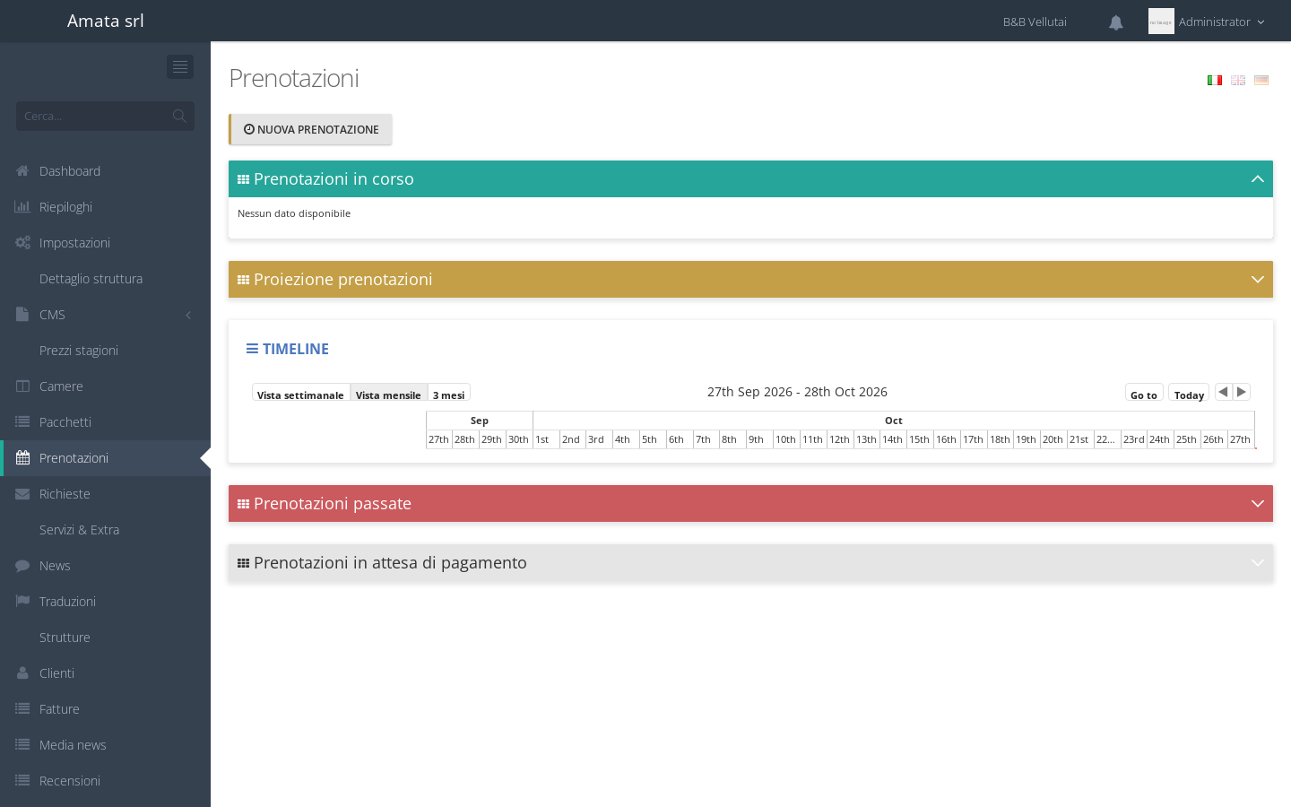Screen dimensions: 1291x807
Task: Switch language to German flag
Action: coord(1261,80)
